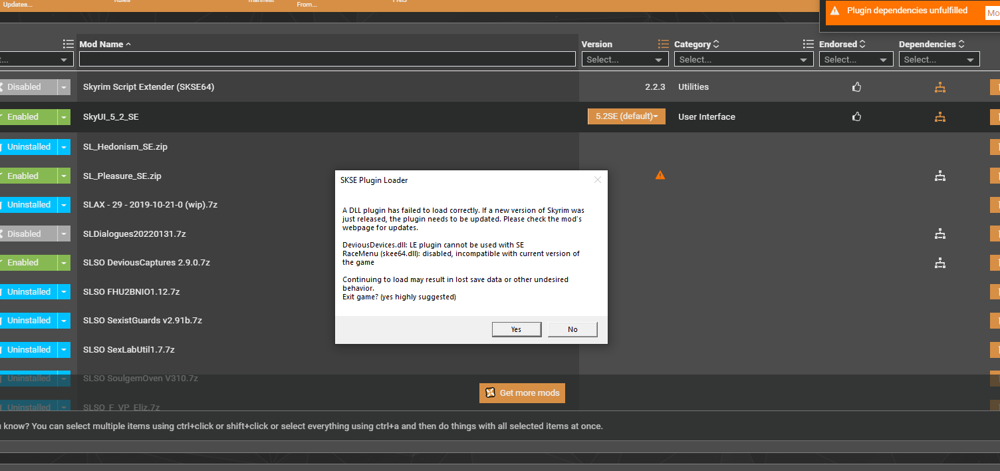1000x471 pixels.
Task: Click the endorse thumb icon for SKSE64
Action: click(x=856, y=87)
